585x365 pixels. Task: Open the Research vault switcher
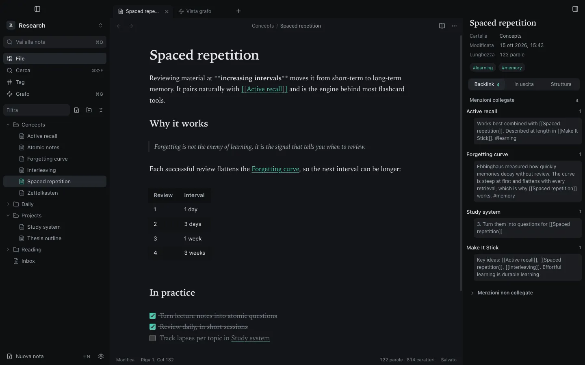[55, 25]
